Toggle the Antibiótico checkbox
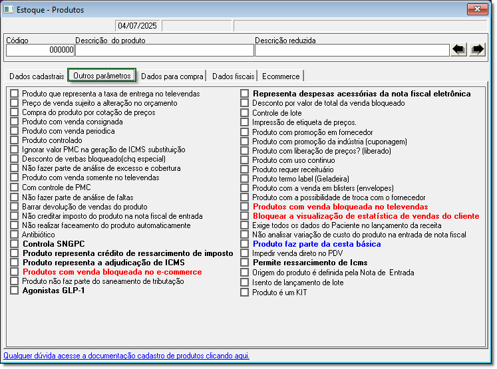 coord(14,235)
